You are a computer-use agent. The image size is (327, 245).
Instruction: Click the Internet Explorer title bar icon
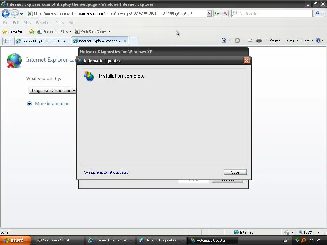tap(3, 4)
